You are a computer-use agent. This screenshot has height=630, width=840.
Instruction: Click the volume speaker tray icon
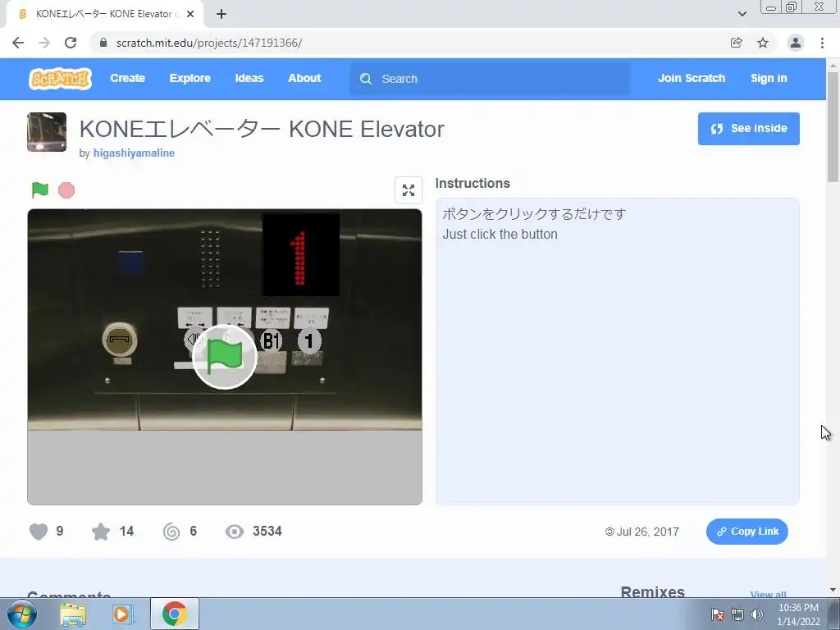(757, 614)
